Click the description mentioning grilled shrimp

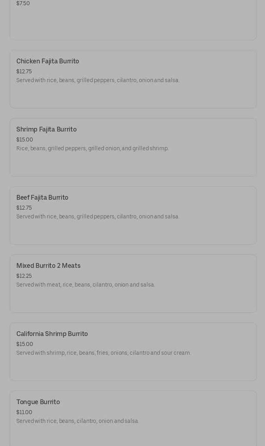pyautogui.click(x=93, y=149)
